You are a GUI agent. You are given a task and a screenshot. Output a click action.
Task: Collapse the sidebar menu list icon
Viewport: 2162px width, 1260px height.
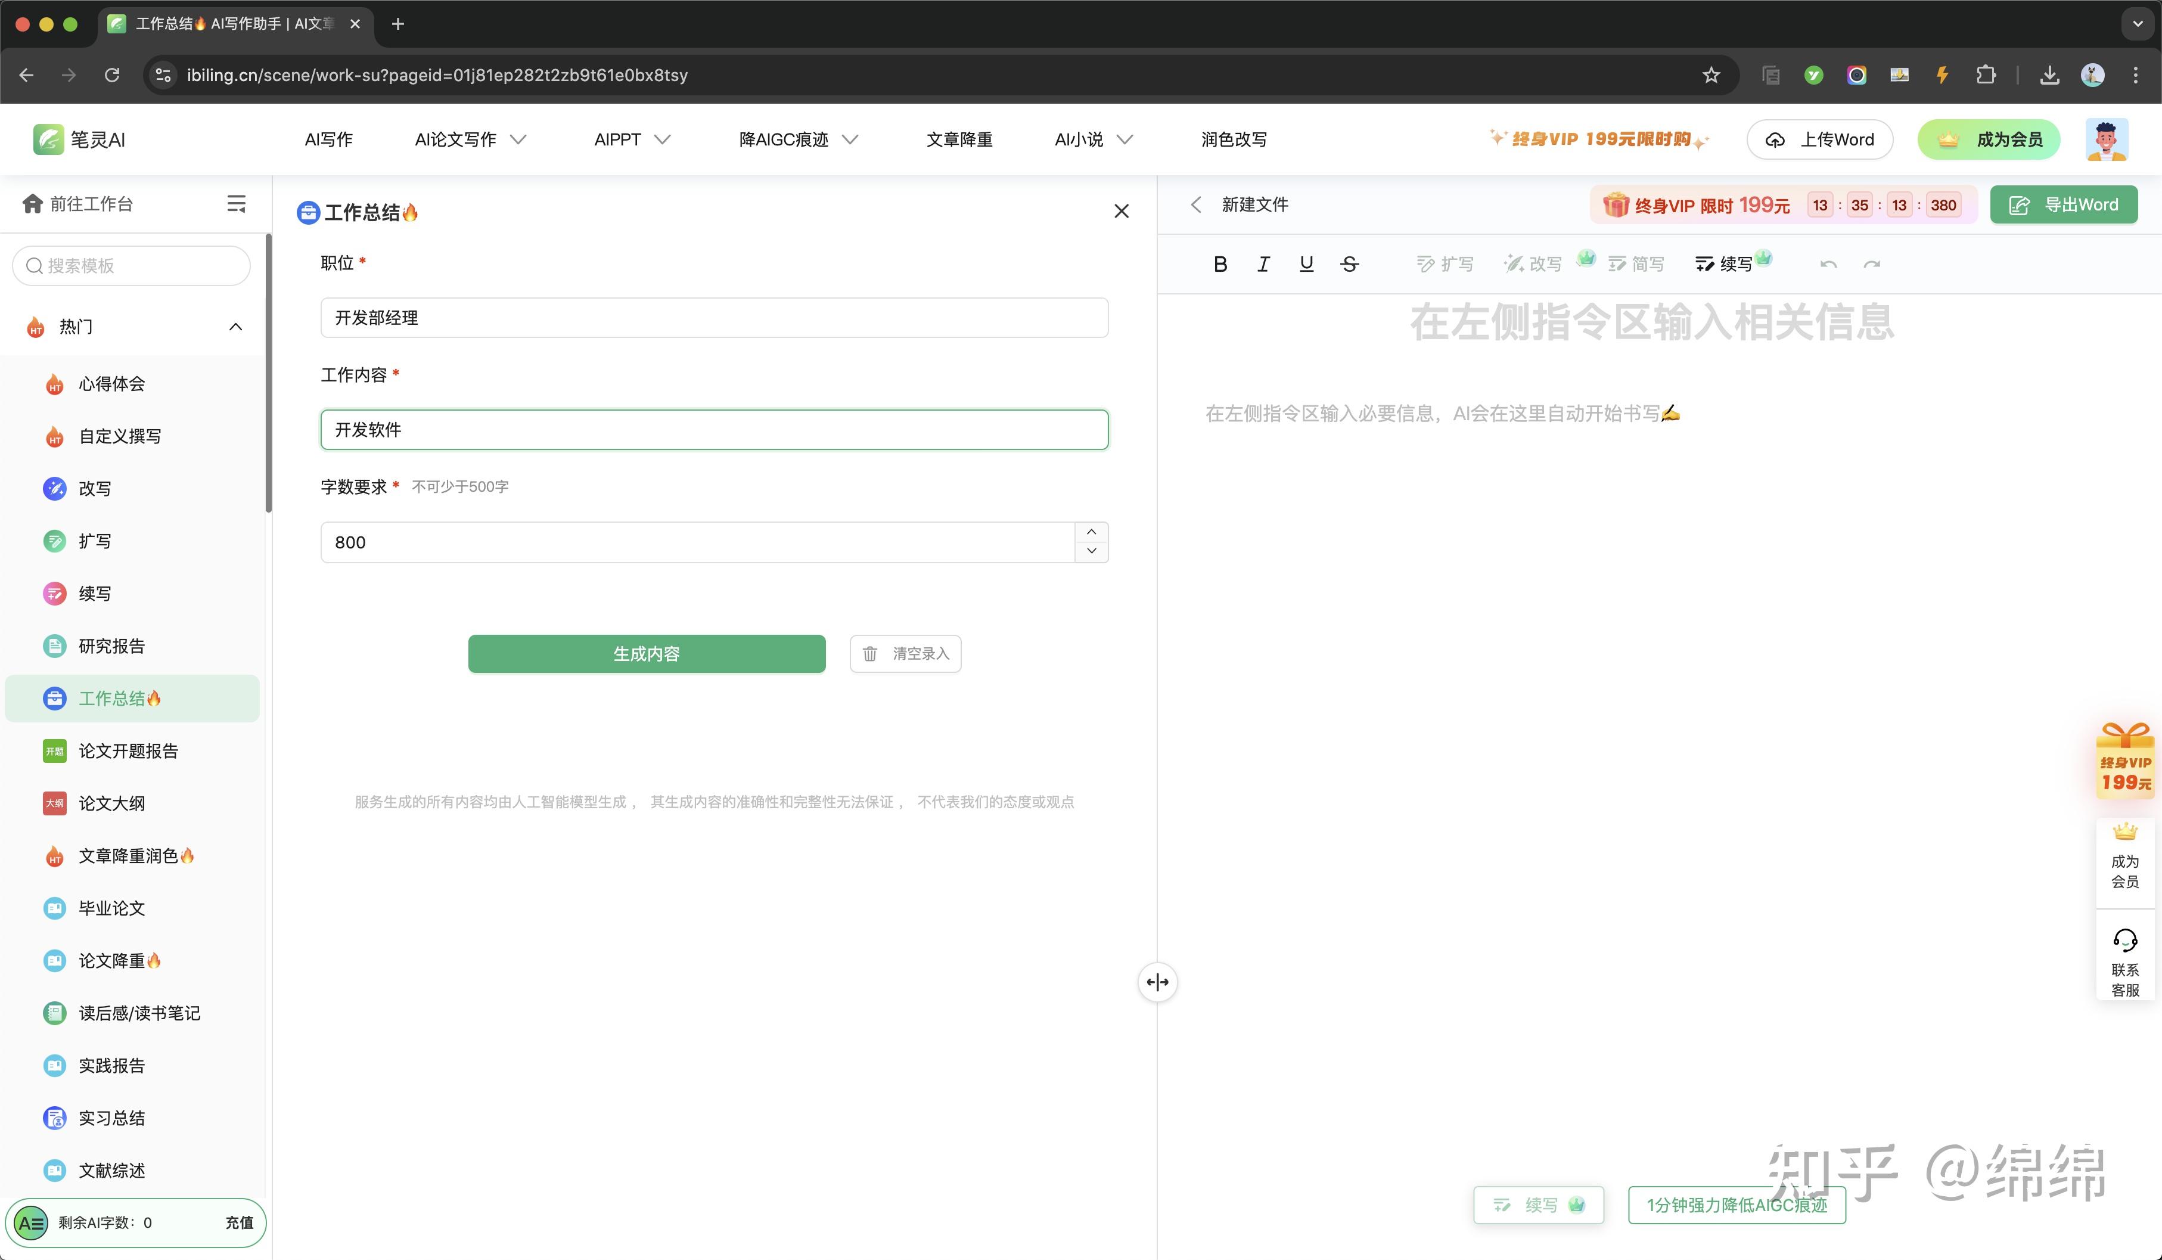(x=236, y=203)
